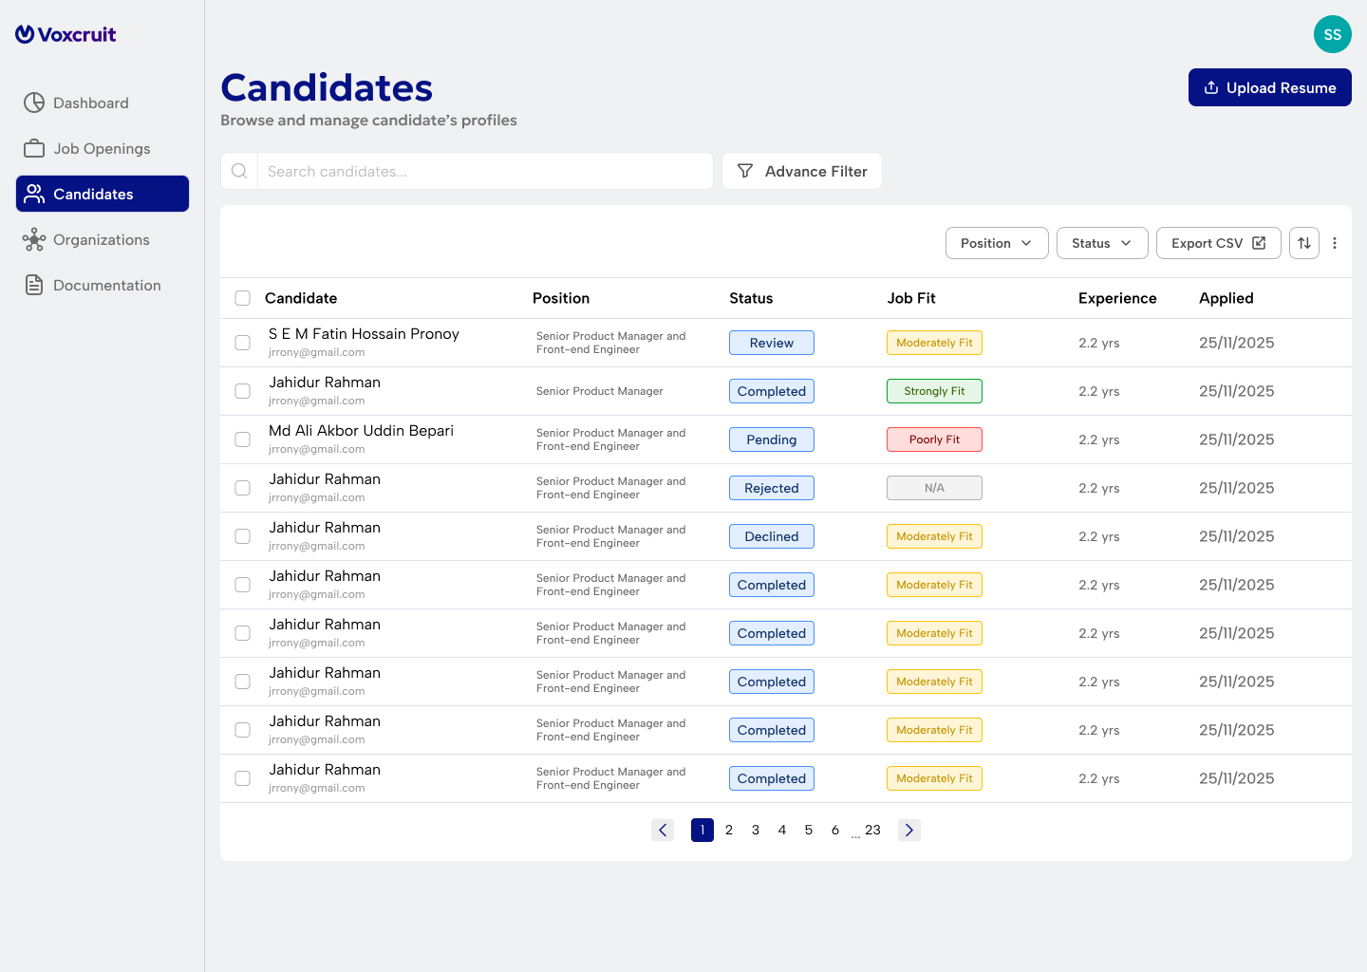Viewport: 1367px width, 972px height.
Task: Expand the Position filter dropdown
Action: (997, 243)
